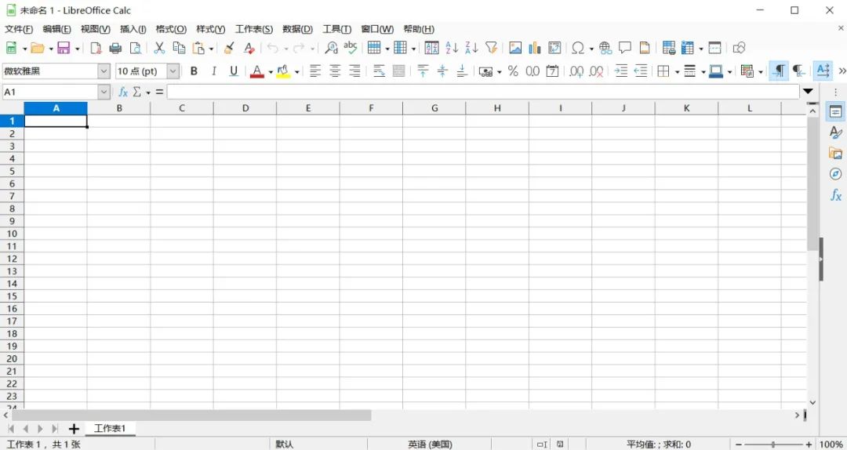This screenshot has width=847, height=450.
Task: Insert a comment
Action: click(625, 48)
